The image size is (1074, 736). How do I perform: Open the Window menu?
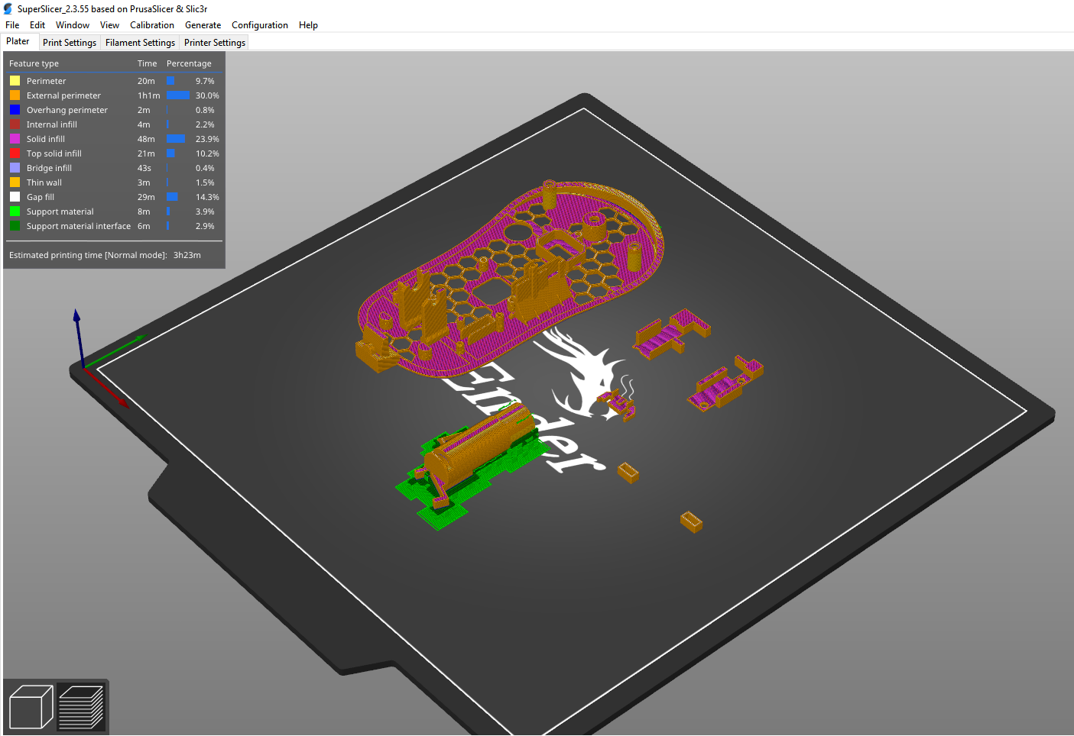73,25
